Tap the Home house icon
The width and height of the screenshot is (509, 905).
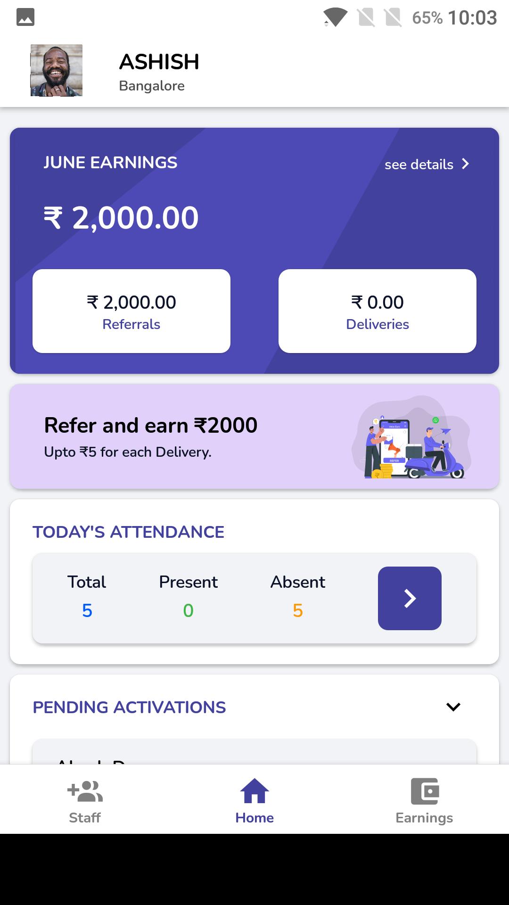point(254,791)
